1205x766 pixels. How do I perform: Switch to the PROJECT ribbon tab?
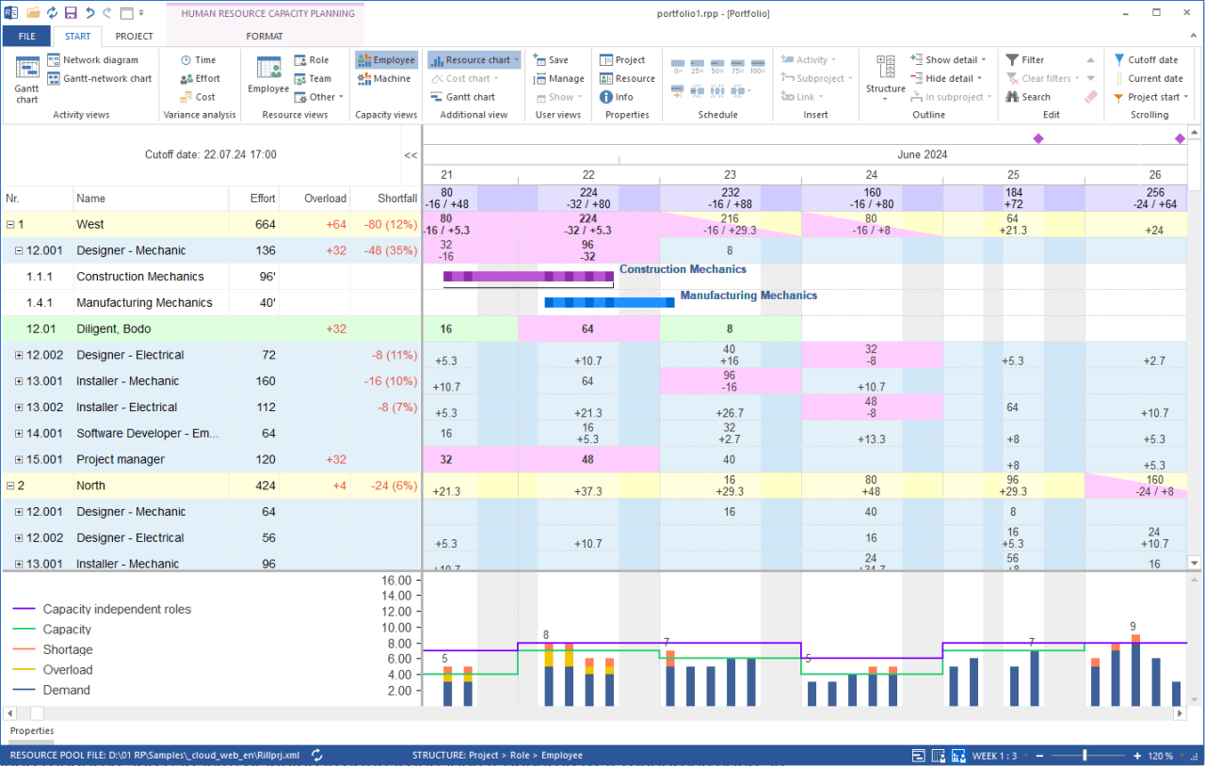coord(133,36)
